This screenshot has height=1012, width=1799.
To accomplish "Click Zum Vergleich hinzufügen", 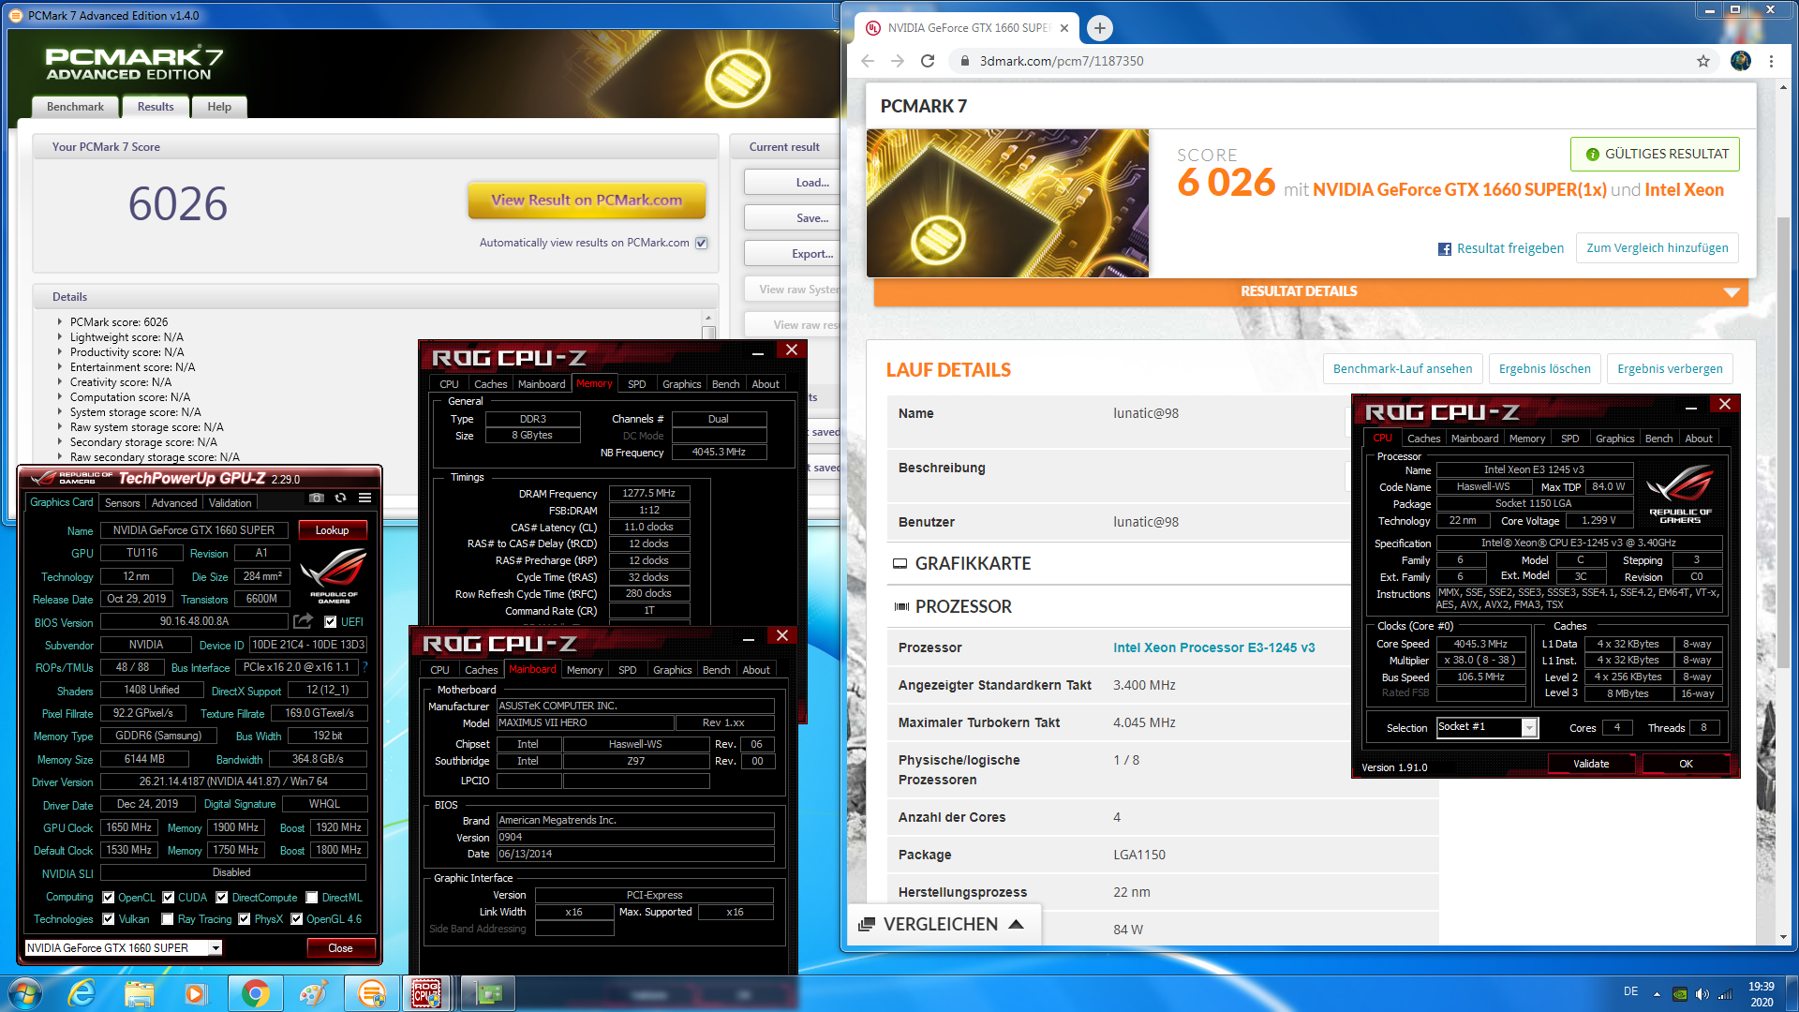I will pyautogui.click(x=1657, y=248).
